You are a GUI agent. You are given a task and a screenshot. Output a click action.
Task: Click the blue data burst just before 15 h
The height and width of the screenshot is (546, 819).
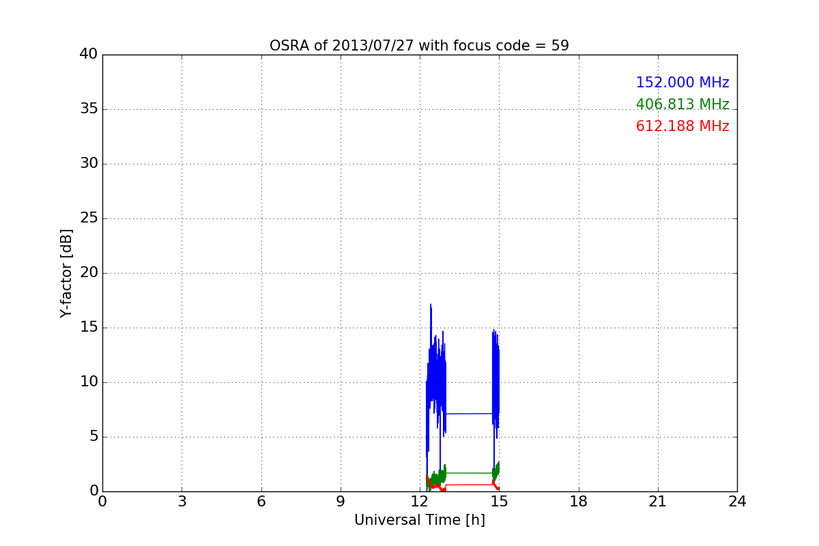pos(495,382)
